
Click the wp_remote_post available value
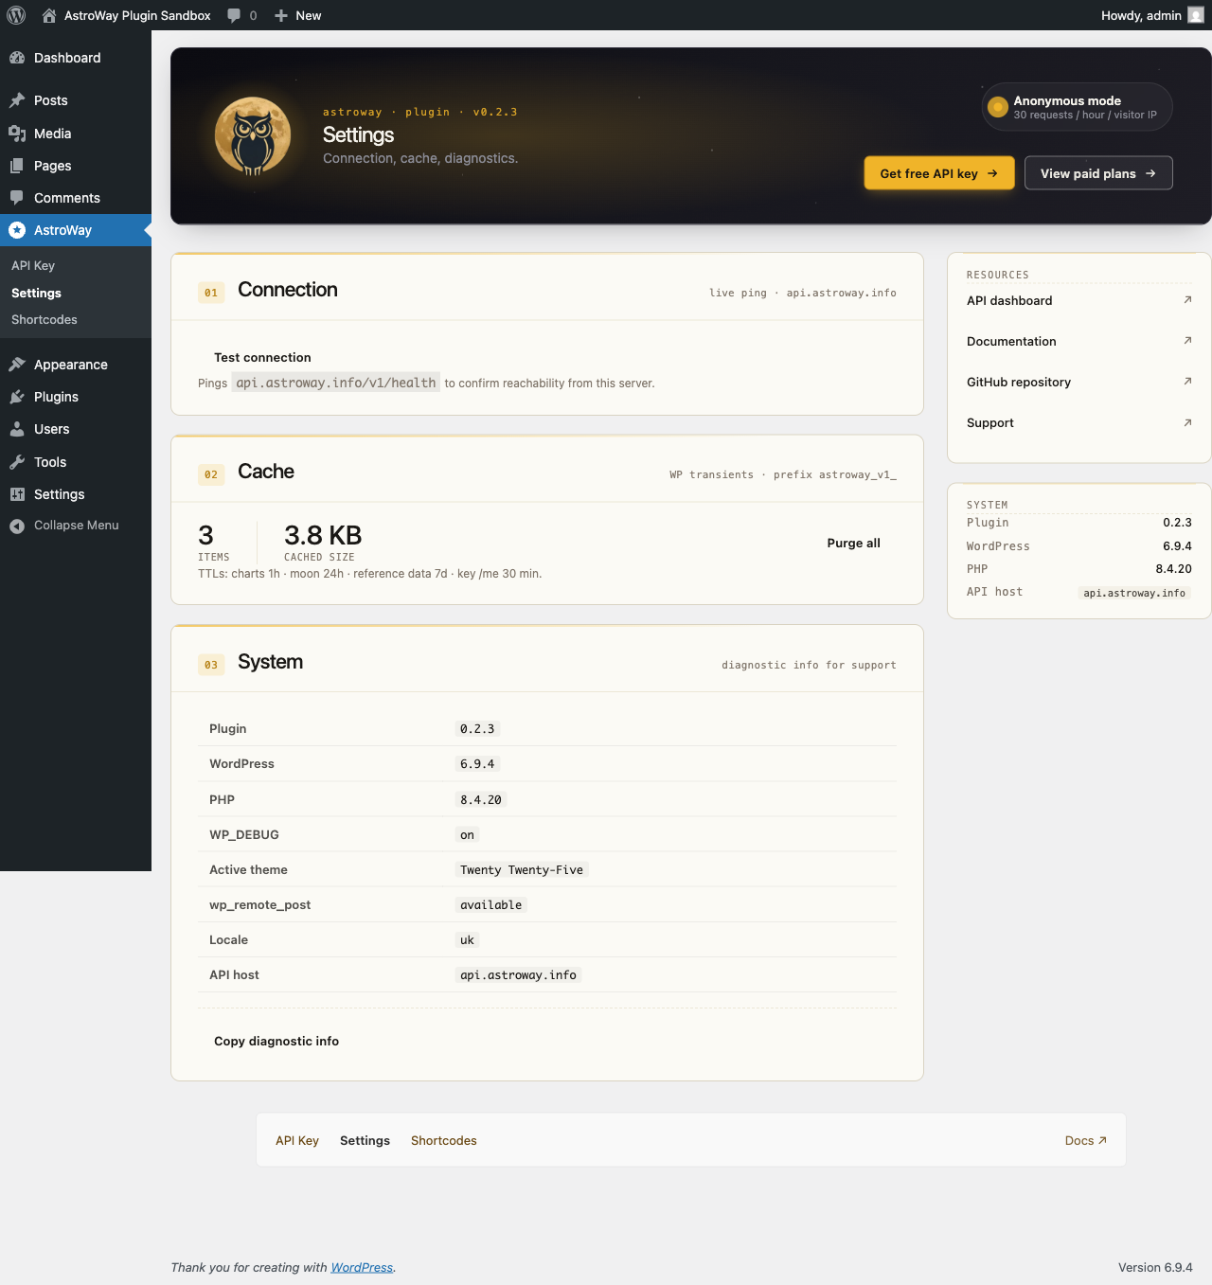tap(490, 905)
